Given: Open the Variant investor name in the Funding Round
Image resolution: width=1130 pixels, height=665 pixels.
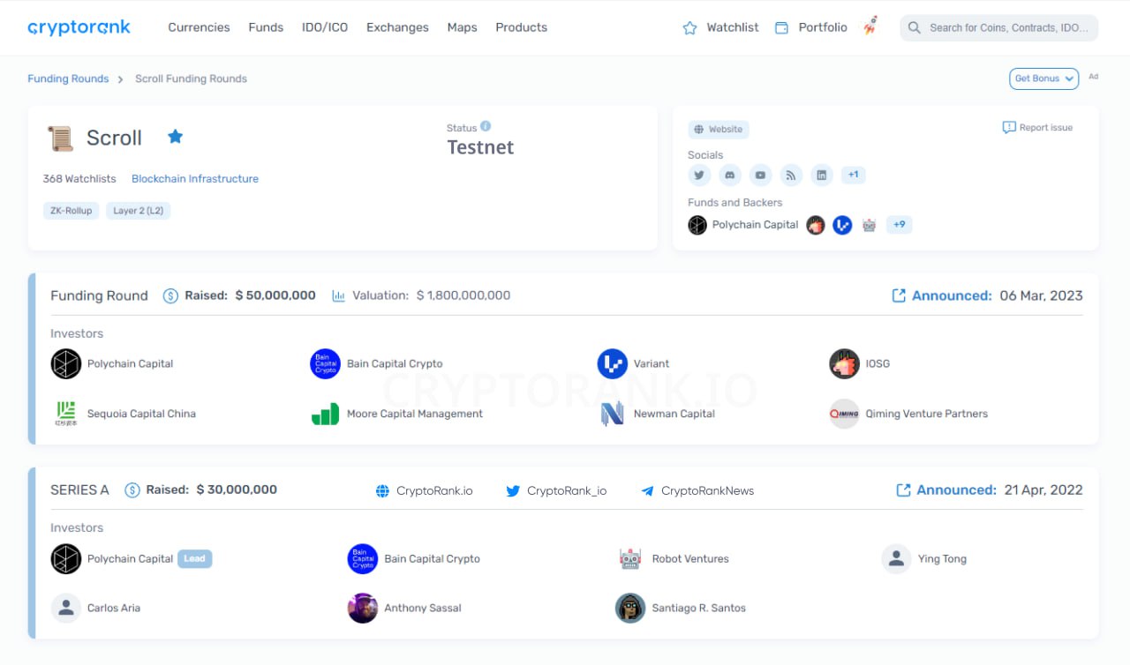Looking at the screenshot, I should (x=652, y=363).
